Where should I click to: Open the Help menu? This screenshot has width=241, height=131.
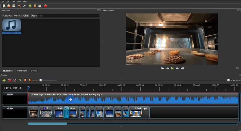tap(25, 2)
